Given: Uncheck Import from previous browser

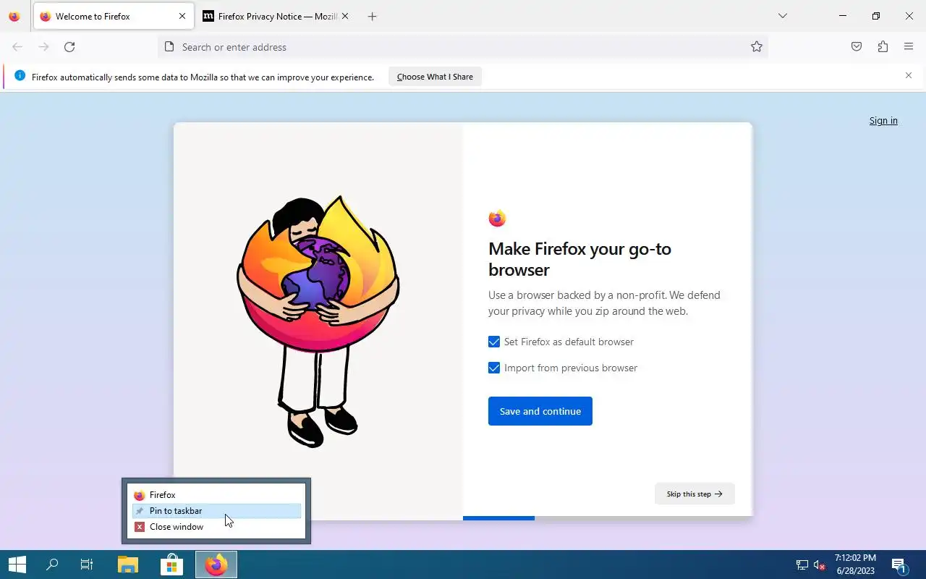Looking at the screenshot, I should (x=494, y=368).
